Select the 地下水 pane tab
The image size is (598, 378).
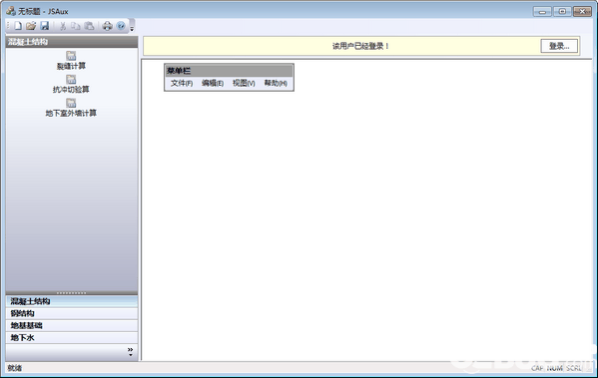72,338
